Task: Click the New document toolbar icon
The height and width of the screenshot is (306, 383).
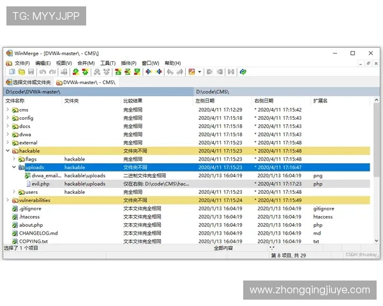Action: point(12,72)
